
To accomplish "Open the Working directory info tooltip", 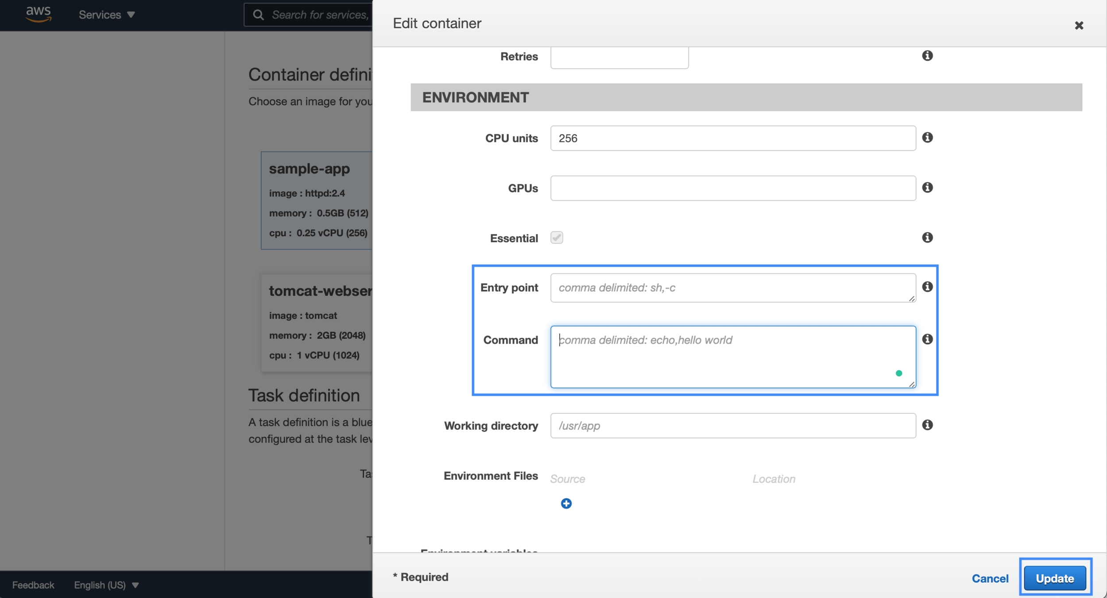I will pyautogui.click(x=927, y=425).
